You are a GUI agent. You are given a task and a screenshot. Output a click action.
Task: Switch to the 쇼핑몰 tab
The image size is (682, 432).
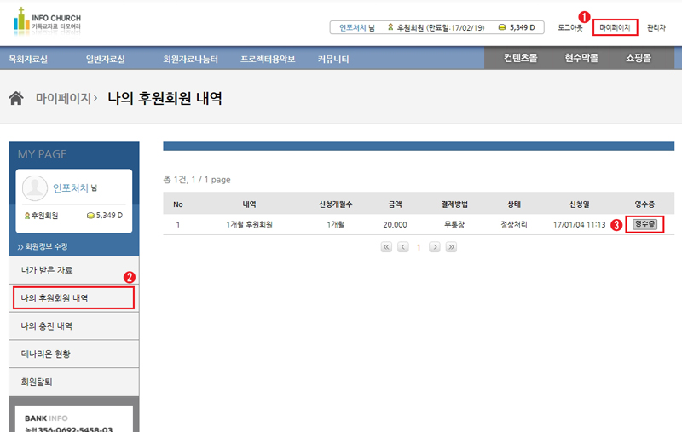point(638,59)
